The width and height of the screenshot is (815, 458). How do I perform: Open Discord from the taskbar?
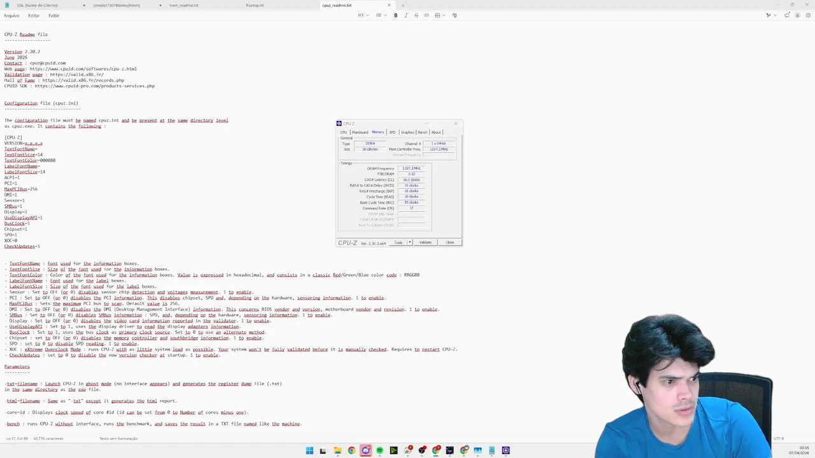365,450
